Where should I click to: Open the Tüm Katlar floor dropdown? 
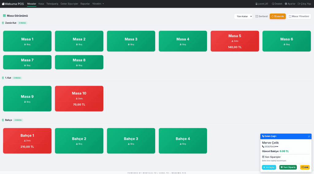pyautogui.click(x=243, y=16)
